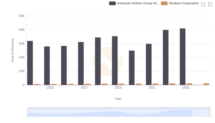215x123 pixels.
Task: Click the 50B y-axis label
Action: (x=22, y=16)
